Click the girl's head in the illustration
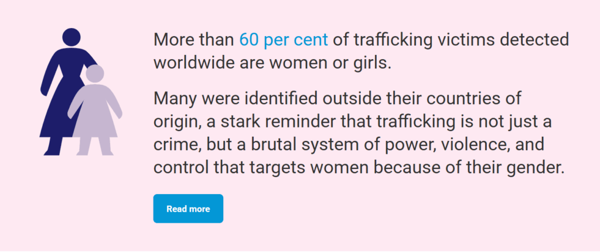The width and height of the screenshot is (600, 252). pos(95,74)
